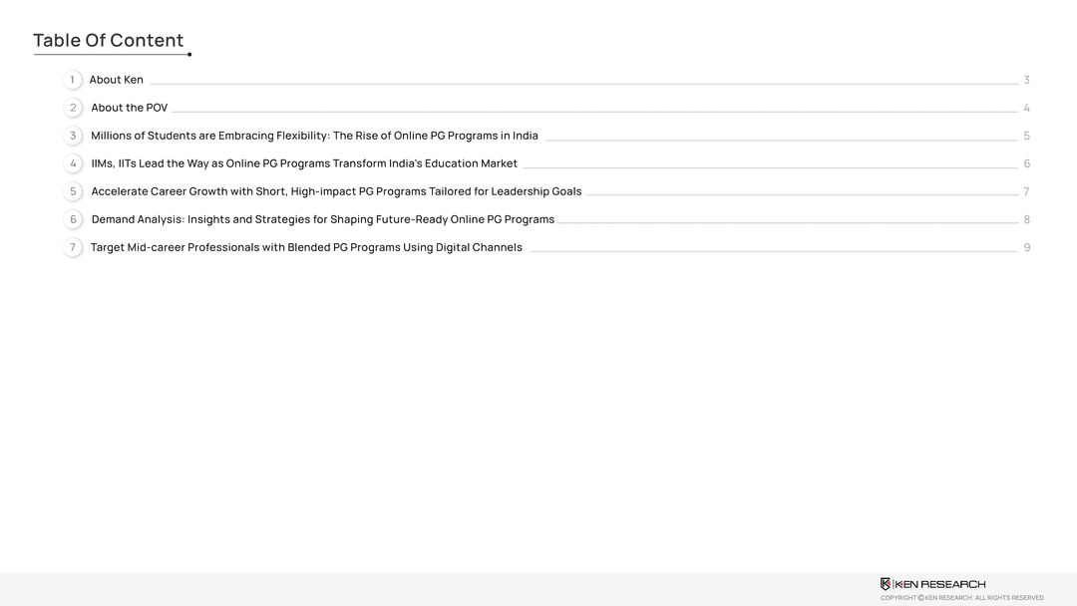Click the circled number 2 bullet
The width and height of the screenshot is (1077, 606).
click(x=73, y=108)
